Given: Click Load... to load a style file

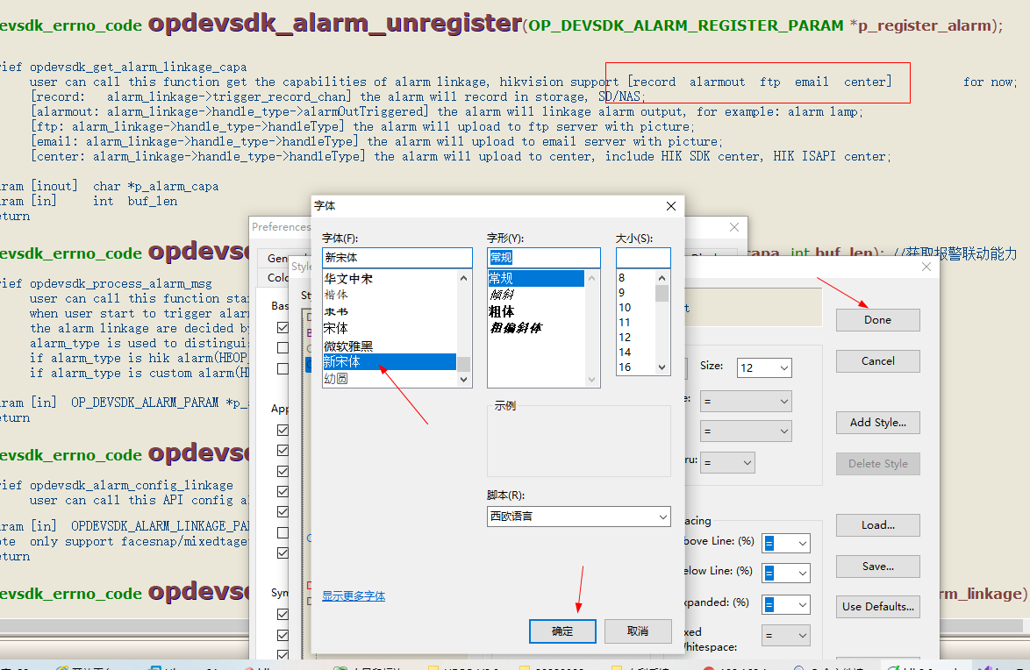Looking at the screenshot, I should [x=877, y=524].
